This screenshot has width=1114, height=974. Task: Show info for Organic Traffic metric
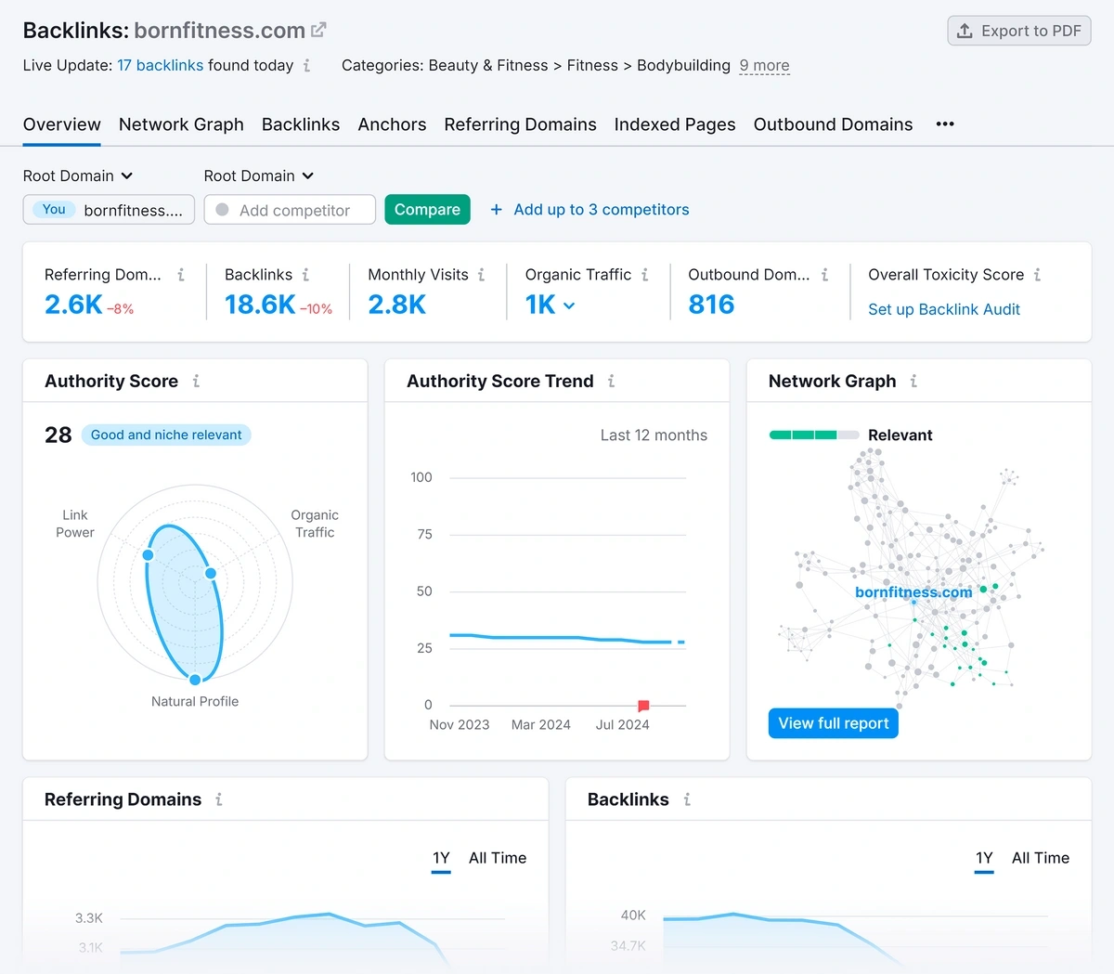tap(644, 275)
